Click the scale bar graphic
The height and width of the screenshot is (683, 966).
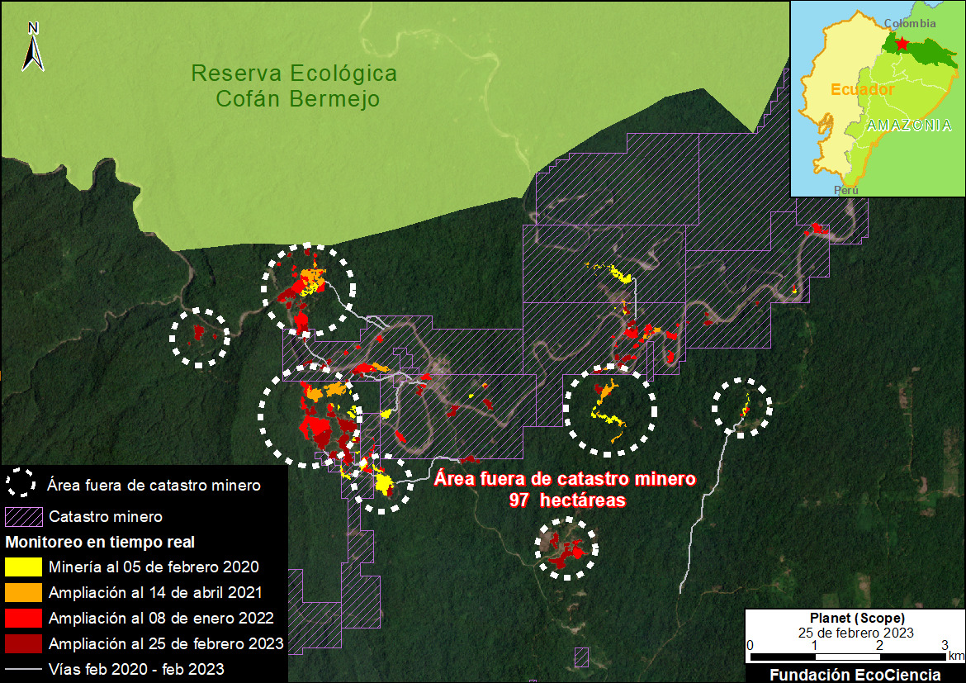pos(847,657)
